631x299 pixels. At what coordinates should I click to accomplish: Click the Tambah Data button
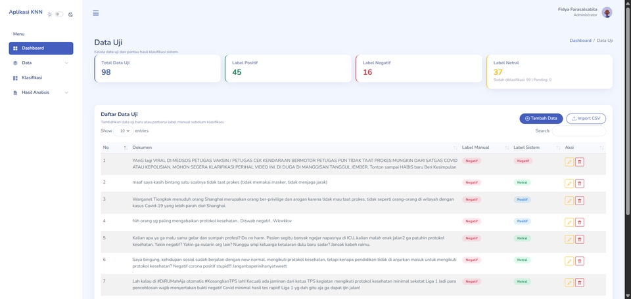tap(541, 119)
